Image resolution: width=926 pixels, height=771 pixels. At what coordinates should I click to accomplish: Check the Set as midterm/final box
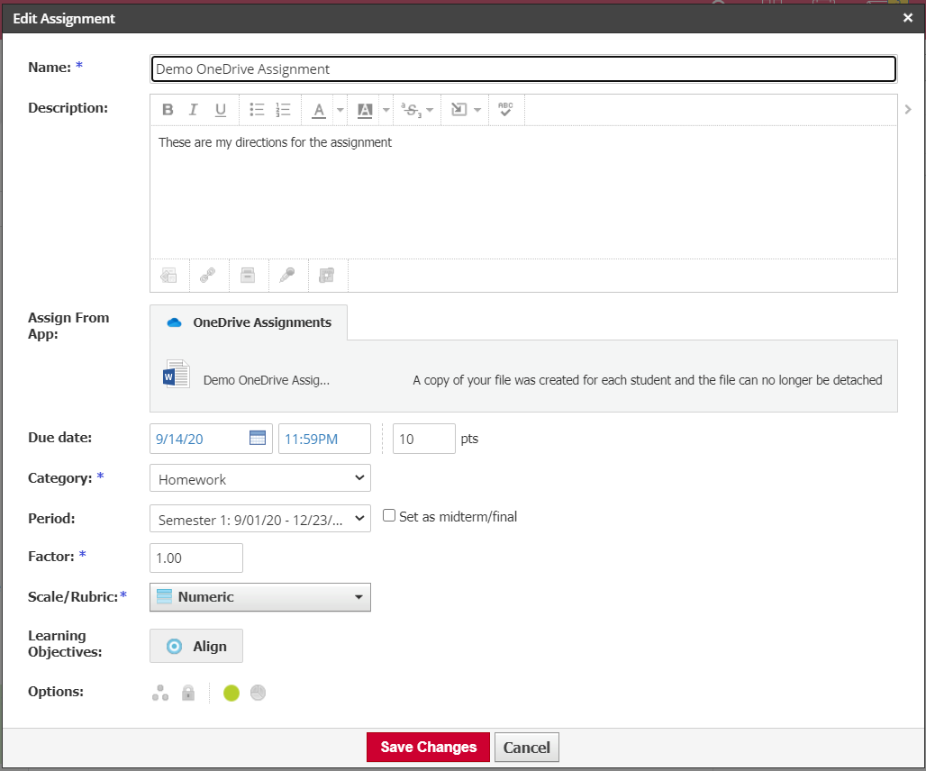point(389,516)
